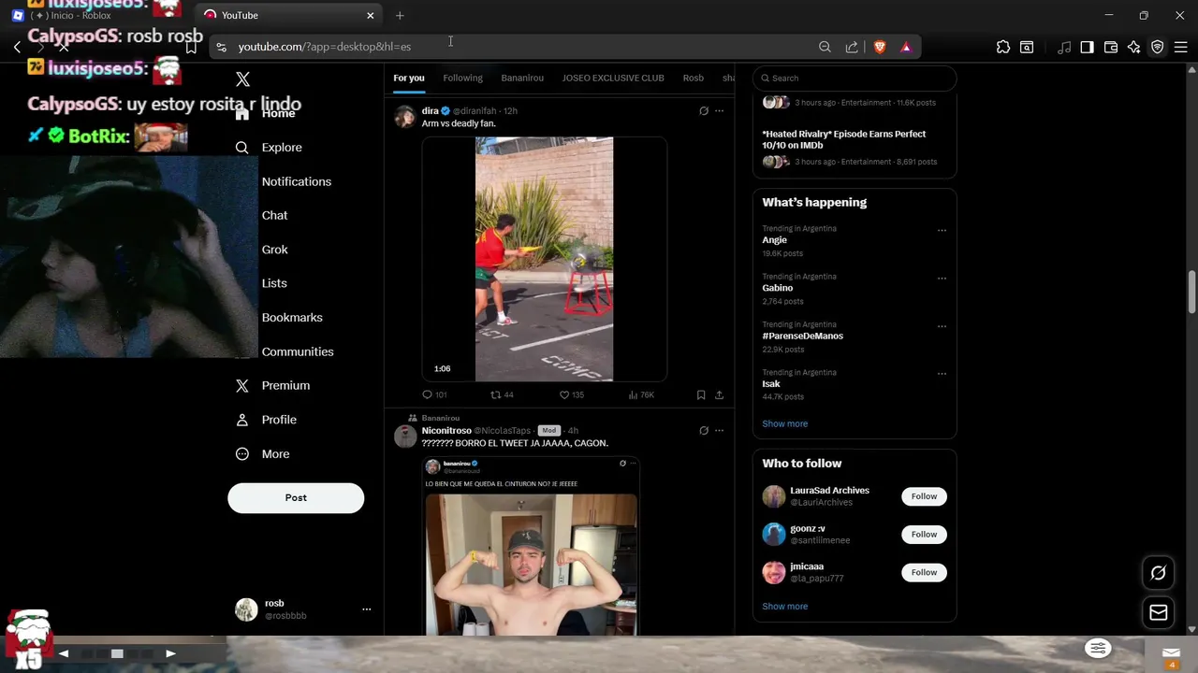The width and height of the screenshot is (1198, 673).
Task: Open the Brave Wallet icon
Action: (x=1111, y=47)
